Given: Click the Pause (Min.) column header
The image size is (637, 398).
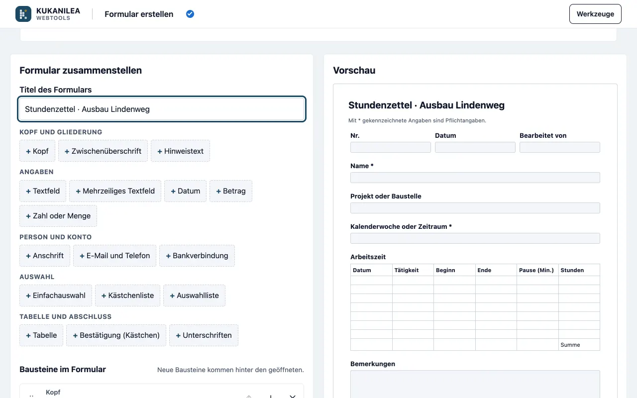Looking at the screenshot, I should [537, 270].
